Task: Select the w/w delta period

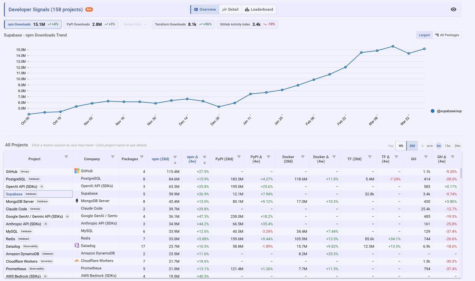Action: coord(429,146)
